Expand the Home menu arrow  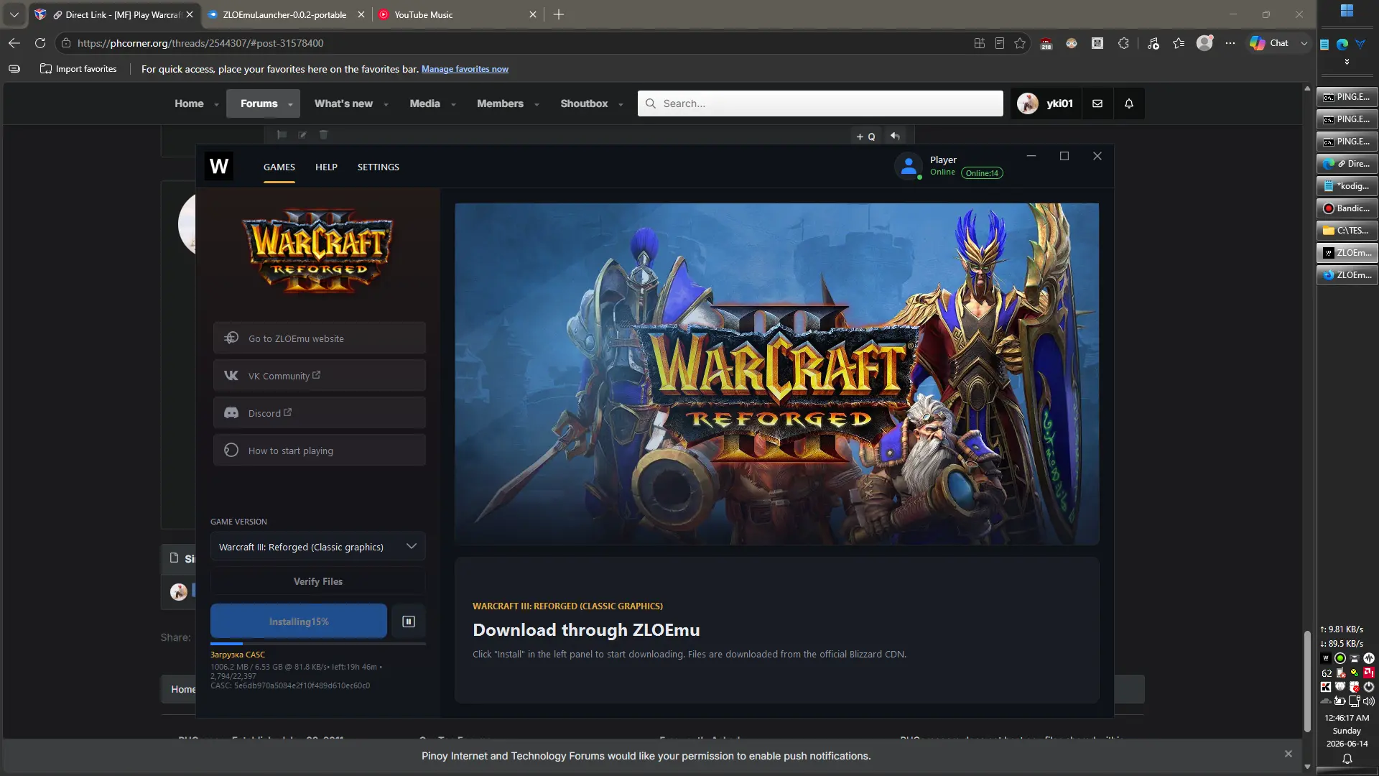(216, 104)
